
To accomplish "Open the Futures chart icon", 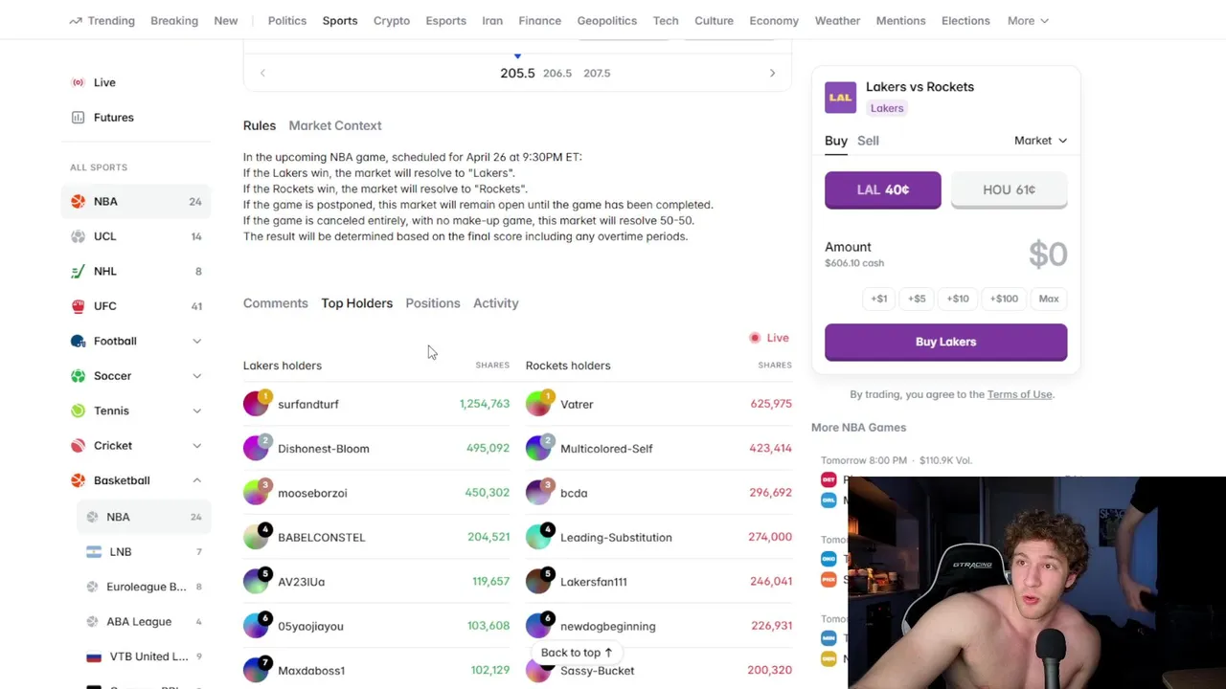I will [x=78, y=118].
